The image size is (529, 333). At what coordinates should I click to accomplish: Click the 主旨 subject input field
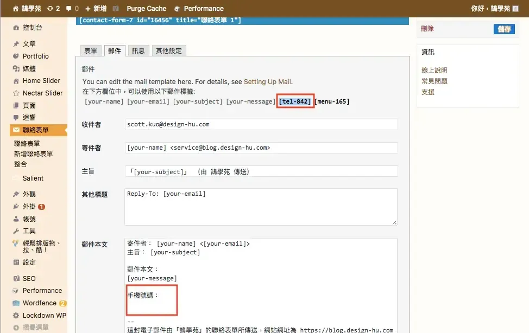point(261,171)
